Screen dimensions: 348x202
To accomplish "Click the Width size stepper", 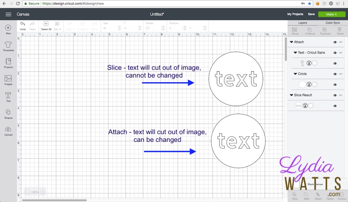I will pyautogui.click(x=119, y=28).
